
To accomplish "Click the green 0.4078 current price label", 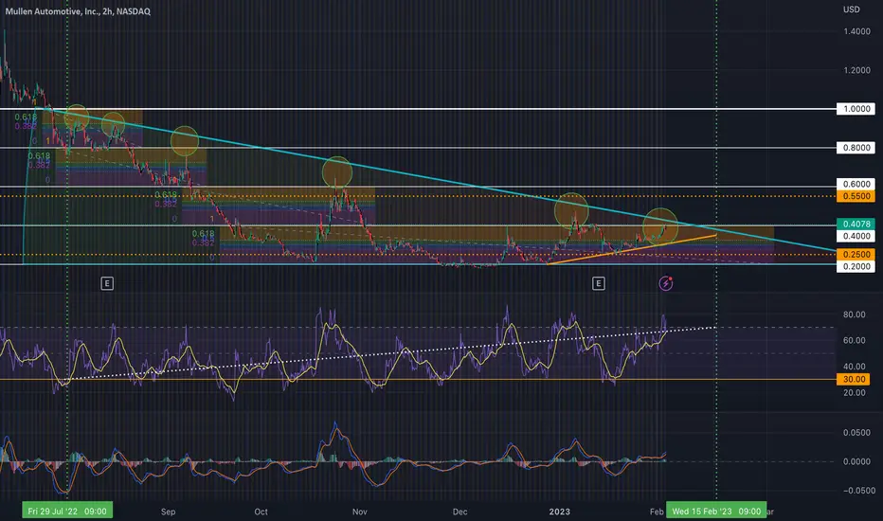I will click(x=856, y=224).
